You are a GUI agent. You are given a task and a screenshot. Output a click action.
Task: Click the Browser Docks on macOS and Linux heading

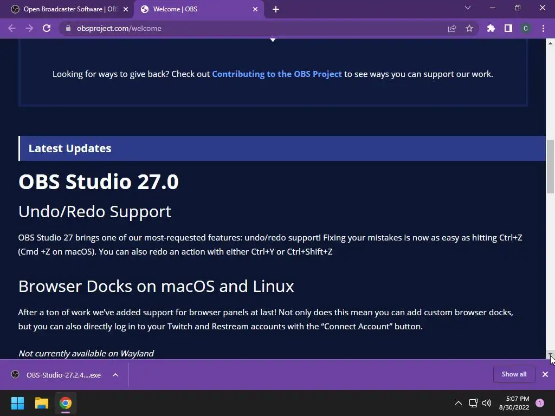click(156, 286)
